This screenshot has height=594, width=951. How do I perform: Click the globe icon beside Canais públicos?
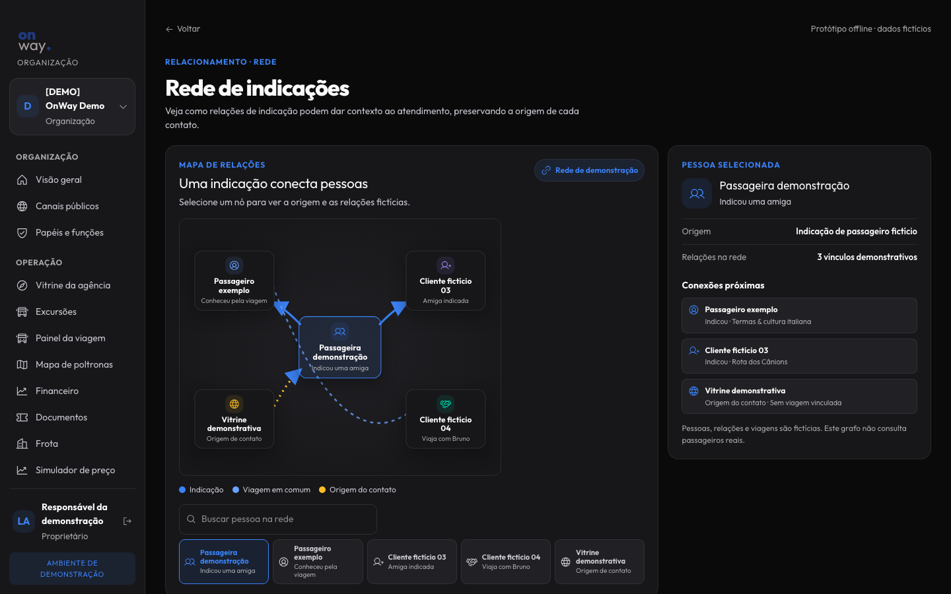[22, 206]
